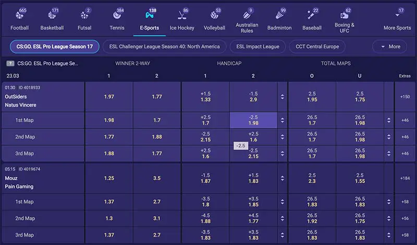This screenshot has height=245, width=417.
Task: Bet 2.7 on Pain Gaming 1st Map
Action: 157,202
